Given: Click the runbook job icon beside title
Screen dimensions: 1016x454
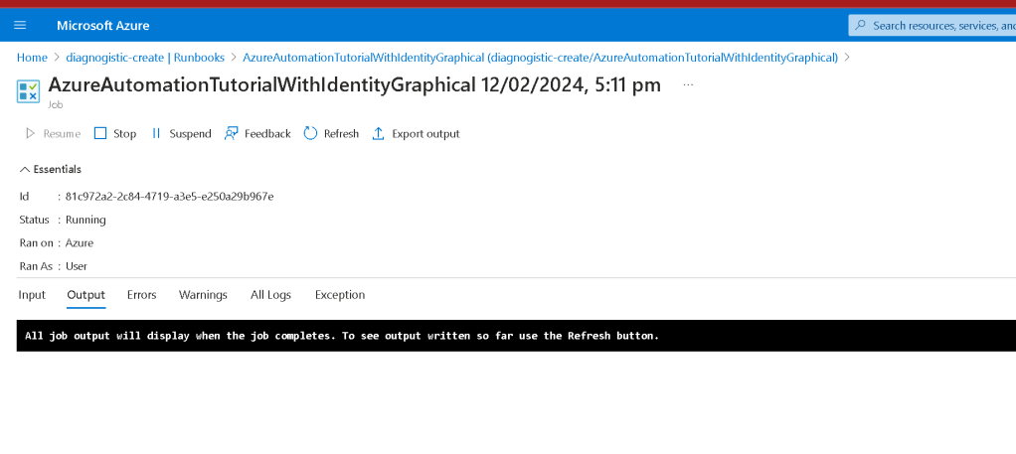Looking at the screenshot, I should (29, 91).
